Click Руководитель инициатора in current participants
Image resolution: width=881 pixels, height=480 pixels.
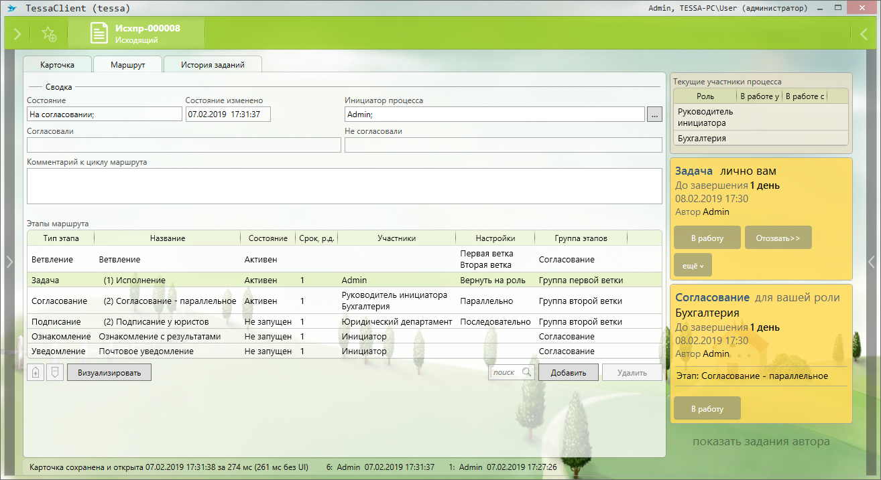[x=761, y=117]
